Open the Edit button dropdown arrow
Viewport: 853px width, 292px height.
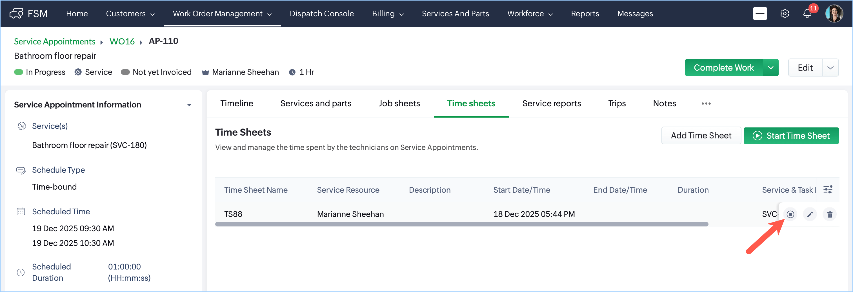(830, 68)
